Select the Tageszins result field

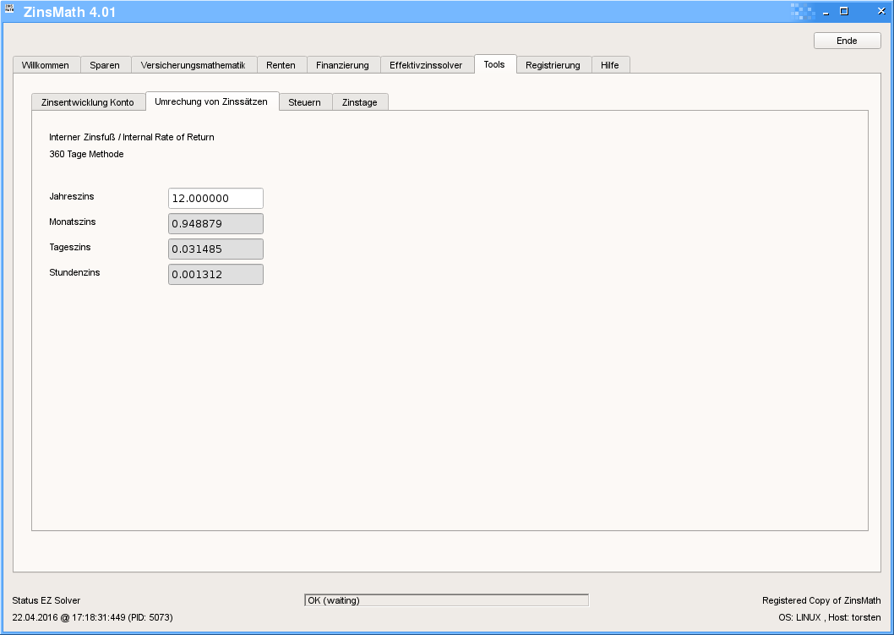pyautogui.click(x=215, y=249)
